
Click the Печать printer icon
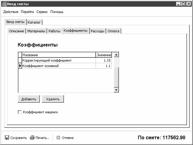coord(32,137)
